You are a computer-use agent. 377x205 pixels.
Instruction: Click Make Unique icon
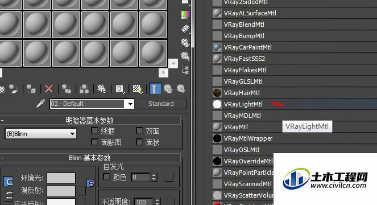(84, 89)
